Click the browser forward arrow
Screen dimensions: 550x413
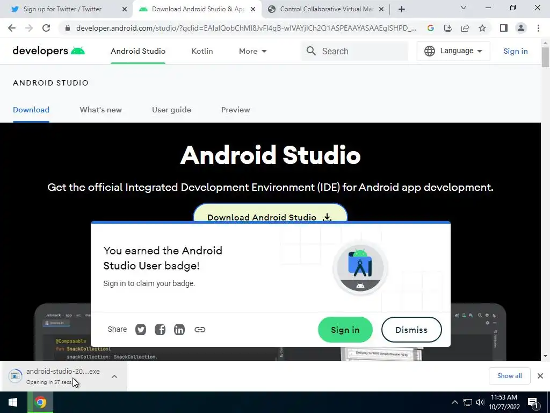(x=29, y=28)
